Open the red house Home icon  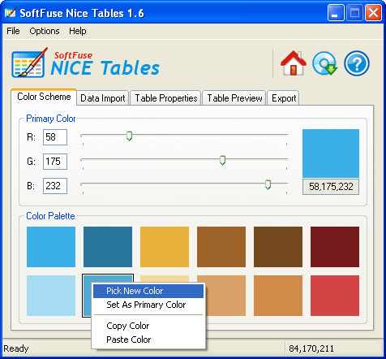pyautogui.click(x=294, y=63)
